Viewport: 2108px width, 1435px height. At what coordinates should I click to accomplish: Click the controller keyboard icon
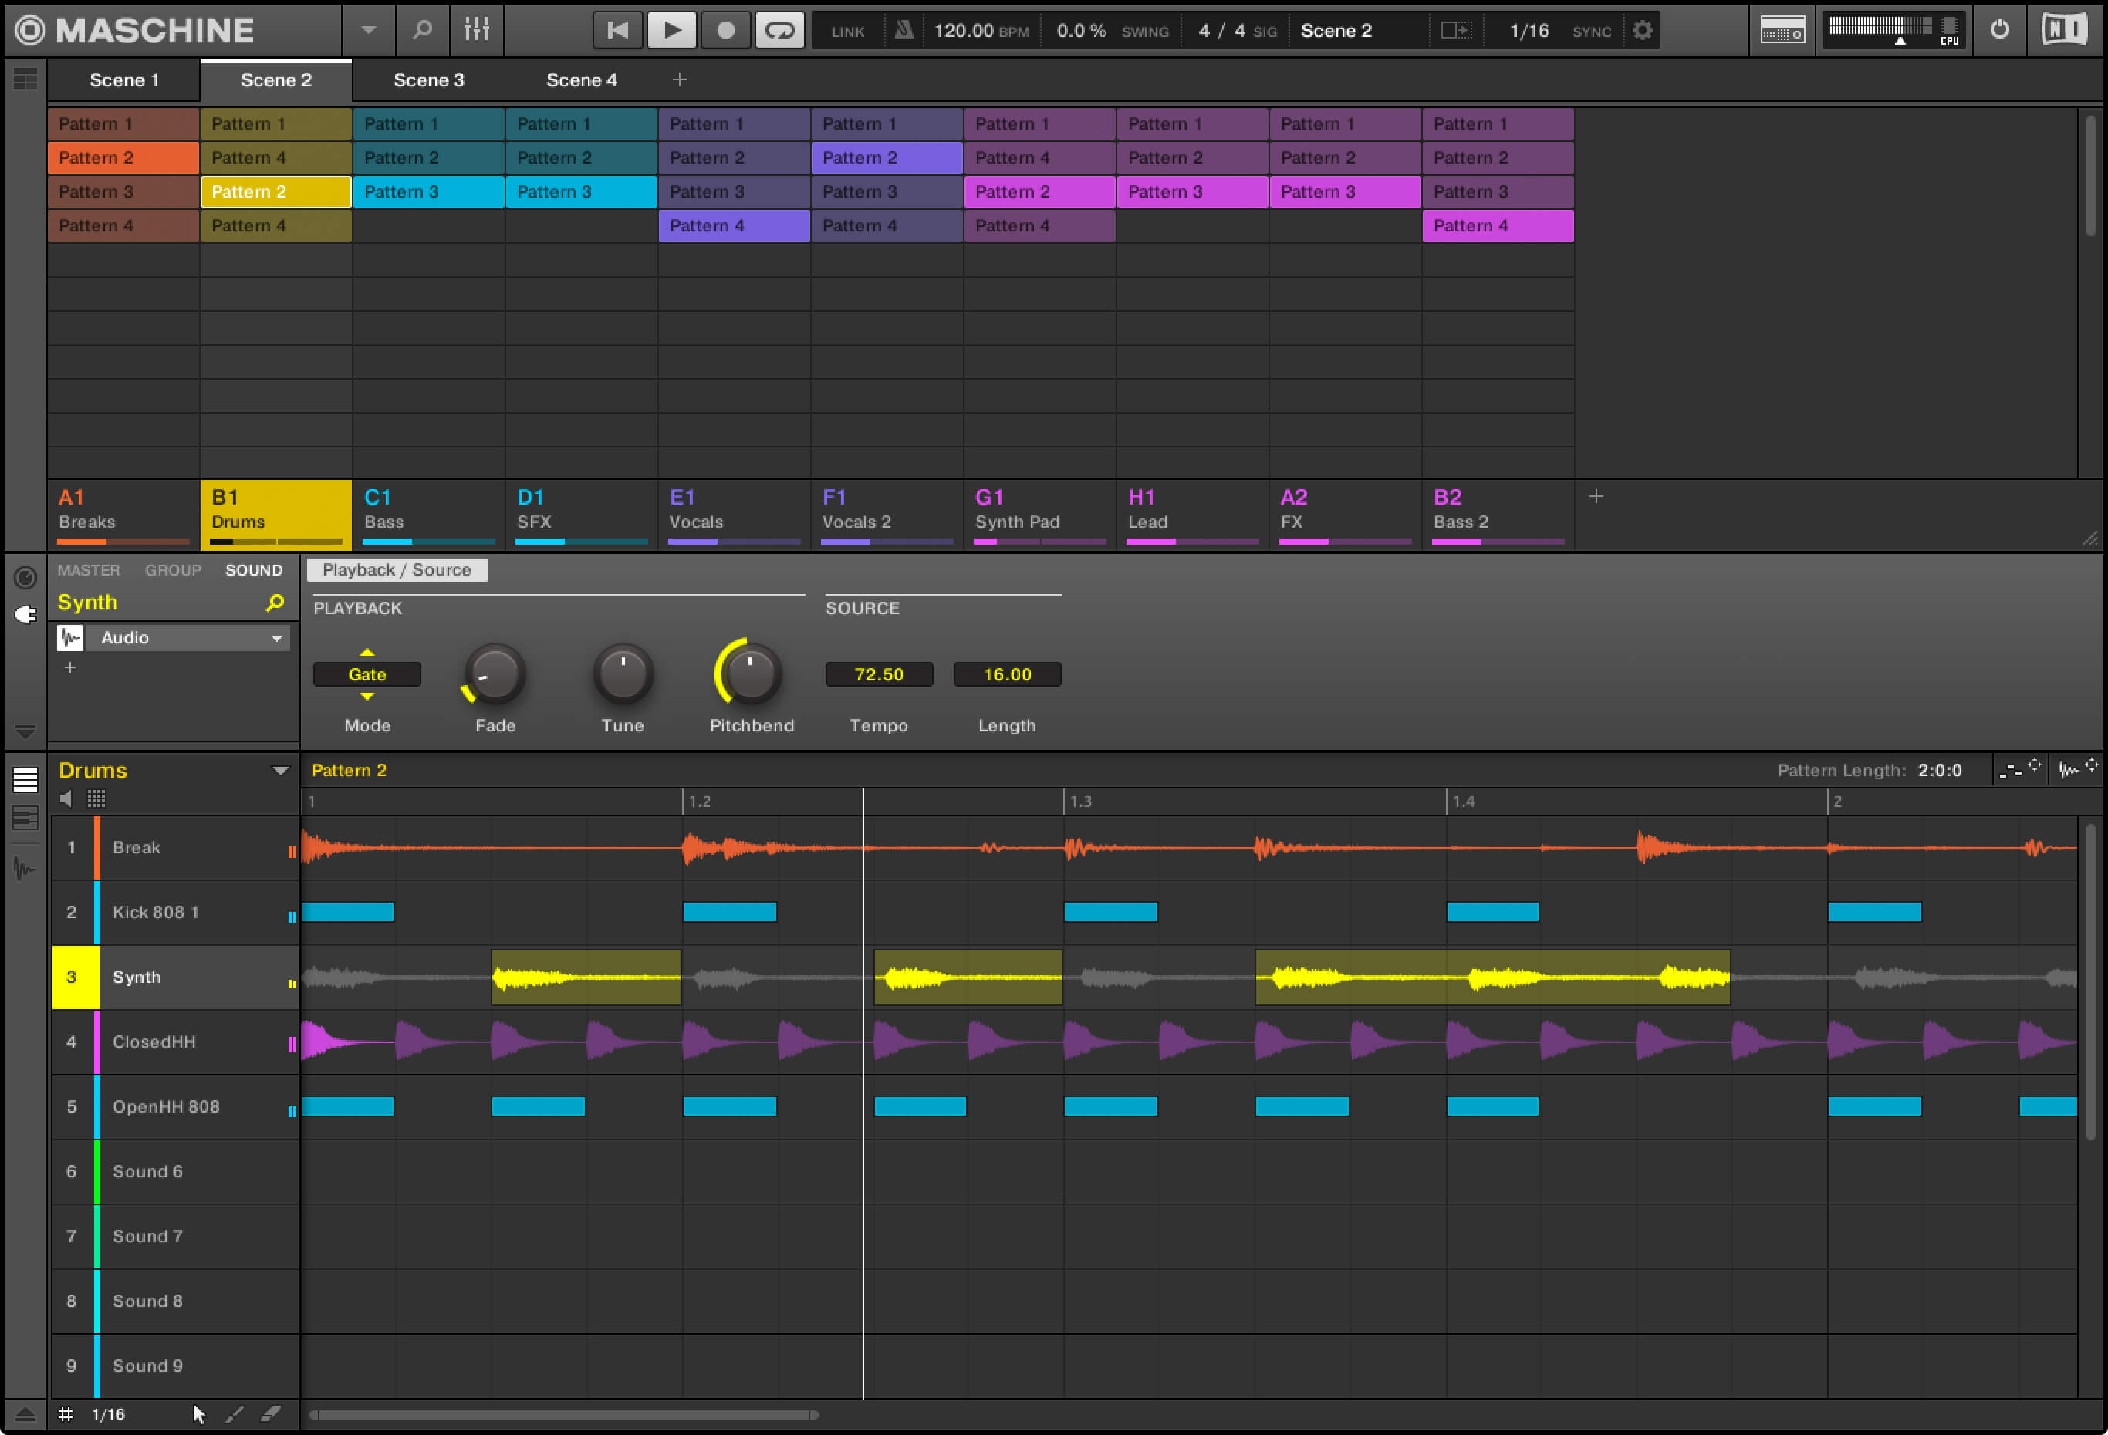(1782, 31)
